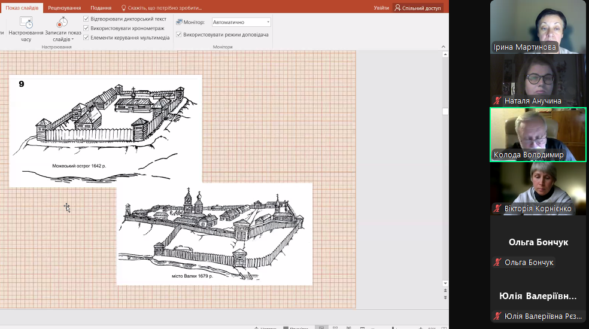This screenshot has height=329, width=589.
Task: Click the Rehearse Timings clock icon
Action: point(26,22)
